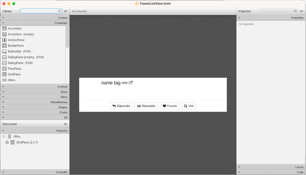Click the Library list scrollbar
The width and height of the screenshot is (306, 175).
[67, 37]
